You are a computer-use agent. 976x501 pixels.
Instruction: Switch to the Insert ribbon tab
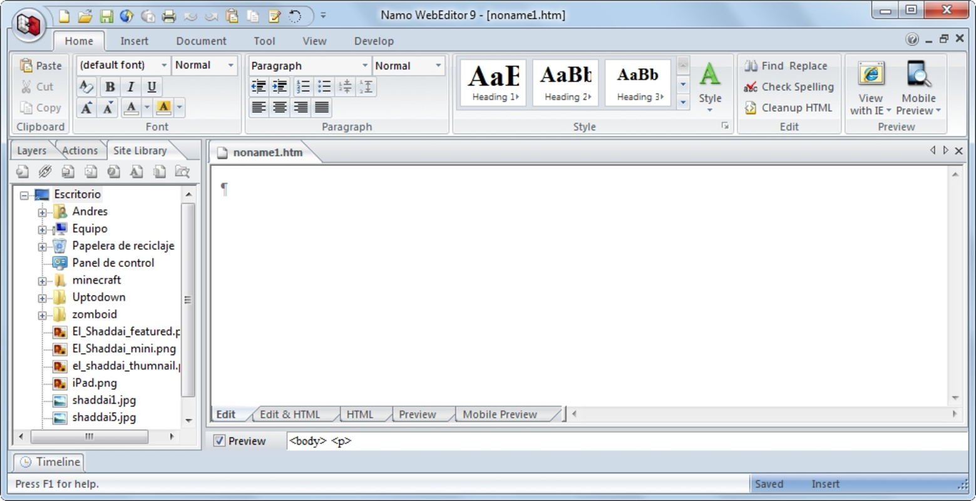tap(134, 41)
